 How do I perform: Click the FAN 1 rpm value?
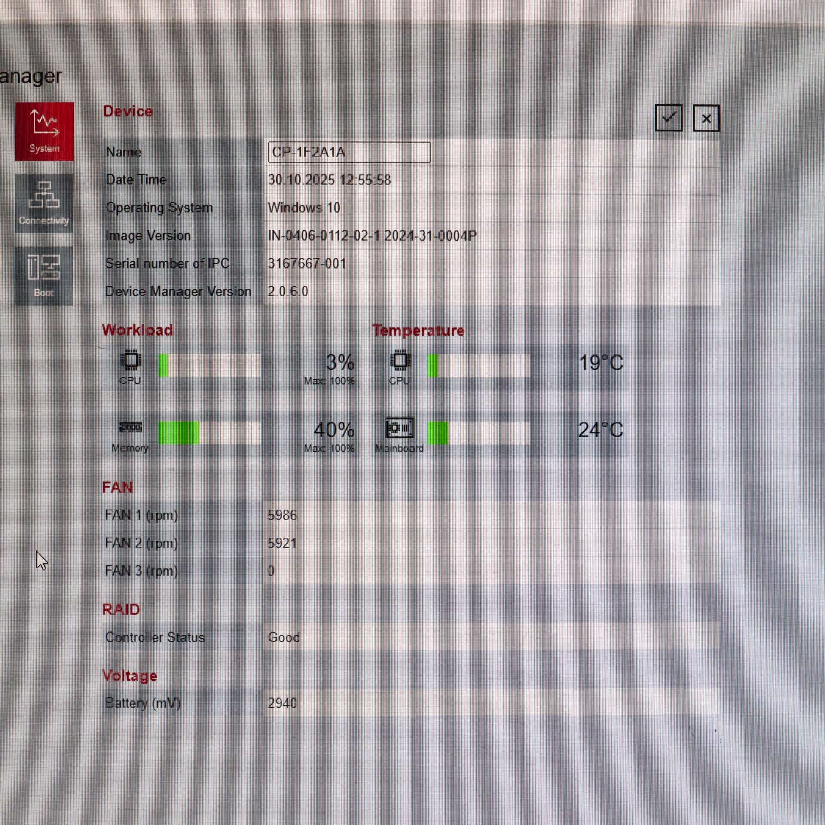(282, 515)
